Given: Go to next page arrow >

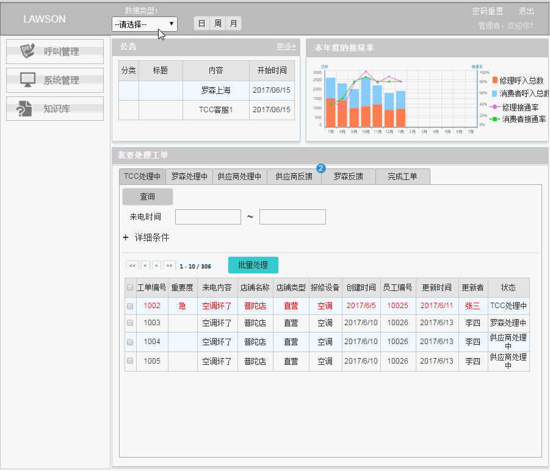Looking at the screenshot, I should click(x=156, y=265).
